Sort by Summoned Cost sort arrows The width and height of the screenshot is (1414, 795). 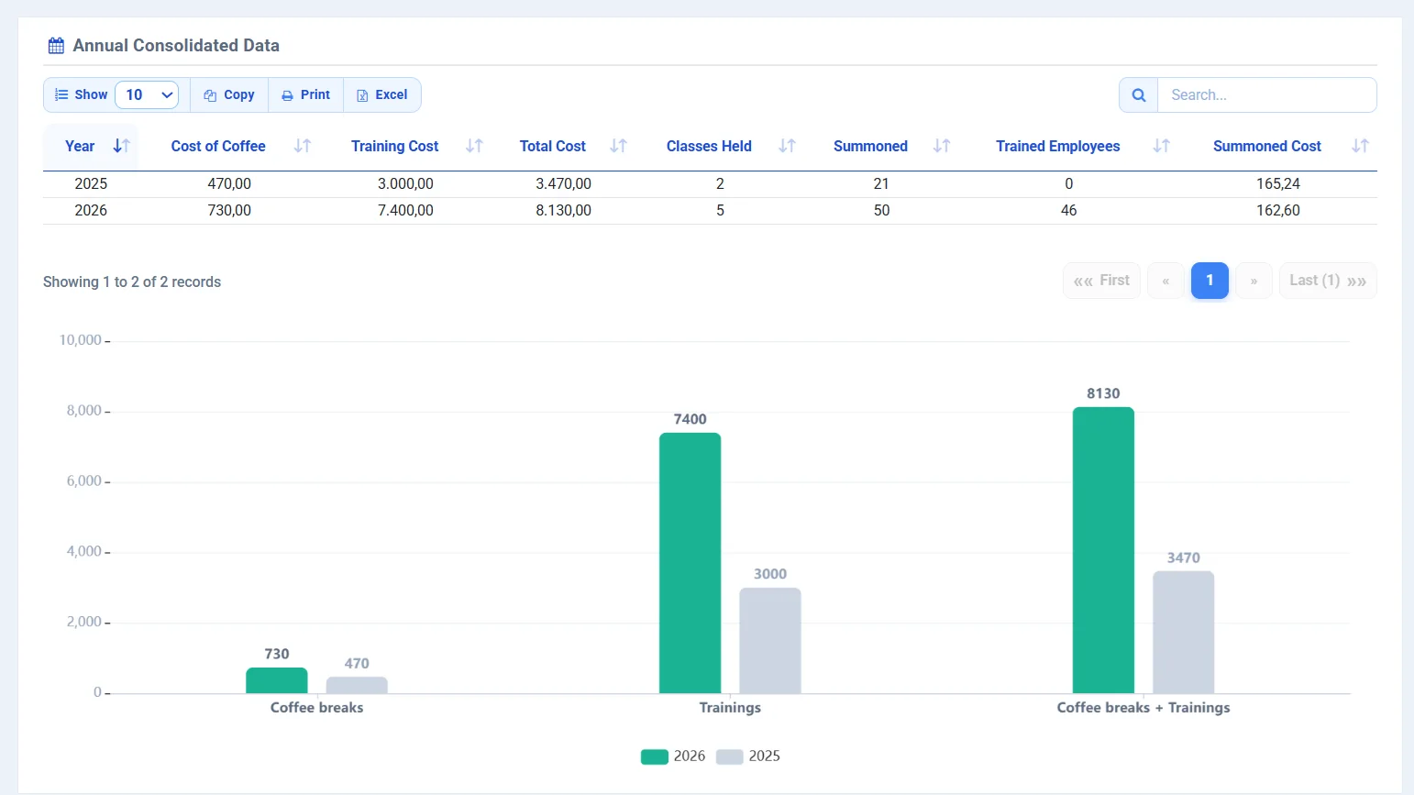1360,146
